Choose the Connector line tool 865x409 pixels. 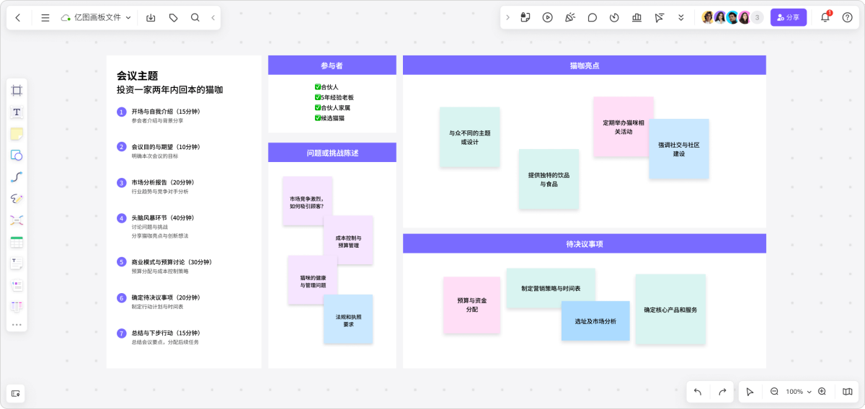(x=17, y=177)
